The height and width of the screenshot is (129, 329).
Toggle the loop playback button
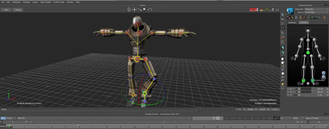(x=277, y=118)
